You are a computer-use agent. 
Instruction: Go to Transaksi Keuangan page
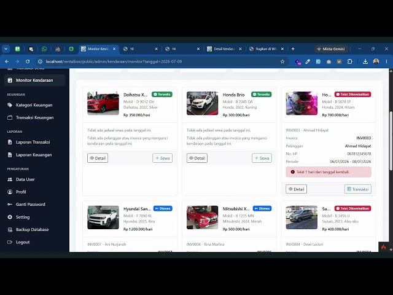click(x=34, y=117)
